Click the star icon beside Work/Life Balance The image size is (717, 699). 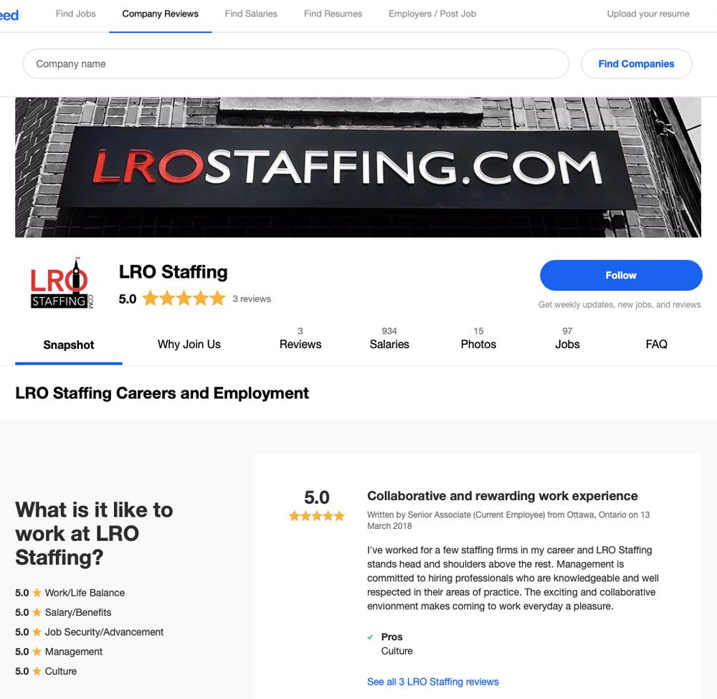(x=37, y=592)
